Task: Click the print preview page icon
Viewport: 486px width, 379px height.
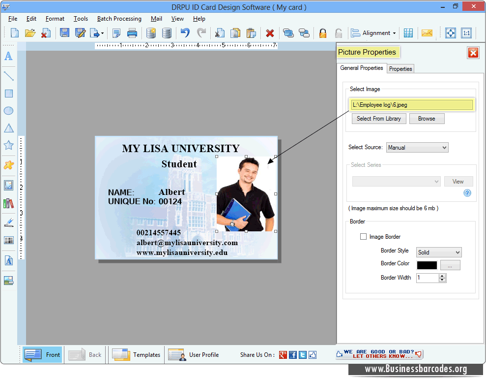Action: [116, 33]
